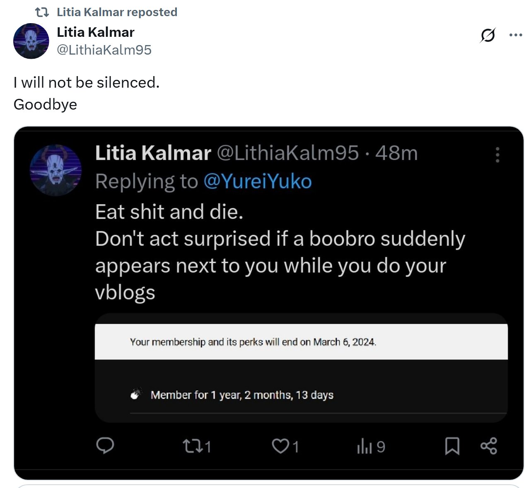Click the avatar inside the embedded screenshot
Screen dimensions: 531x488
point(56,170)
